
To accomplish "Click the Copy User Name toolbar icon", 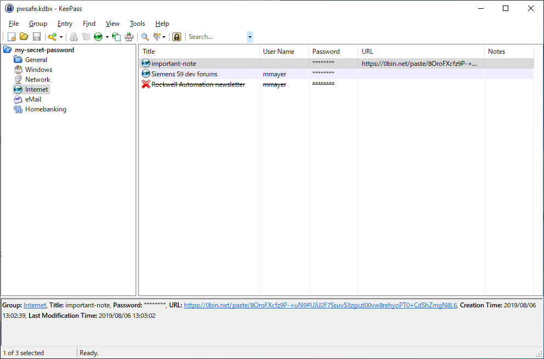I will [74, 37].
